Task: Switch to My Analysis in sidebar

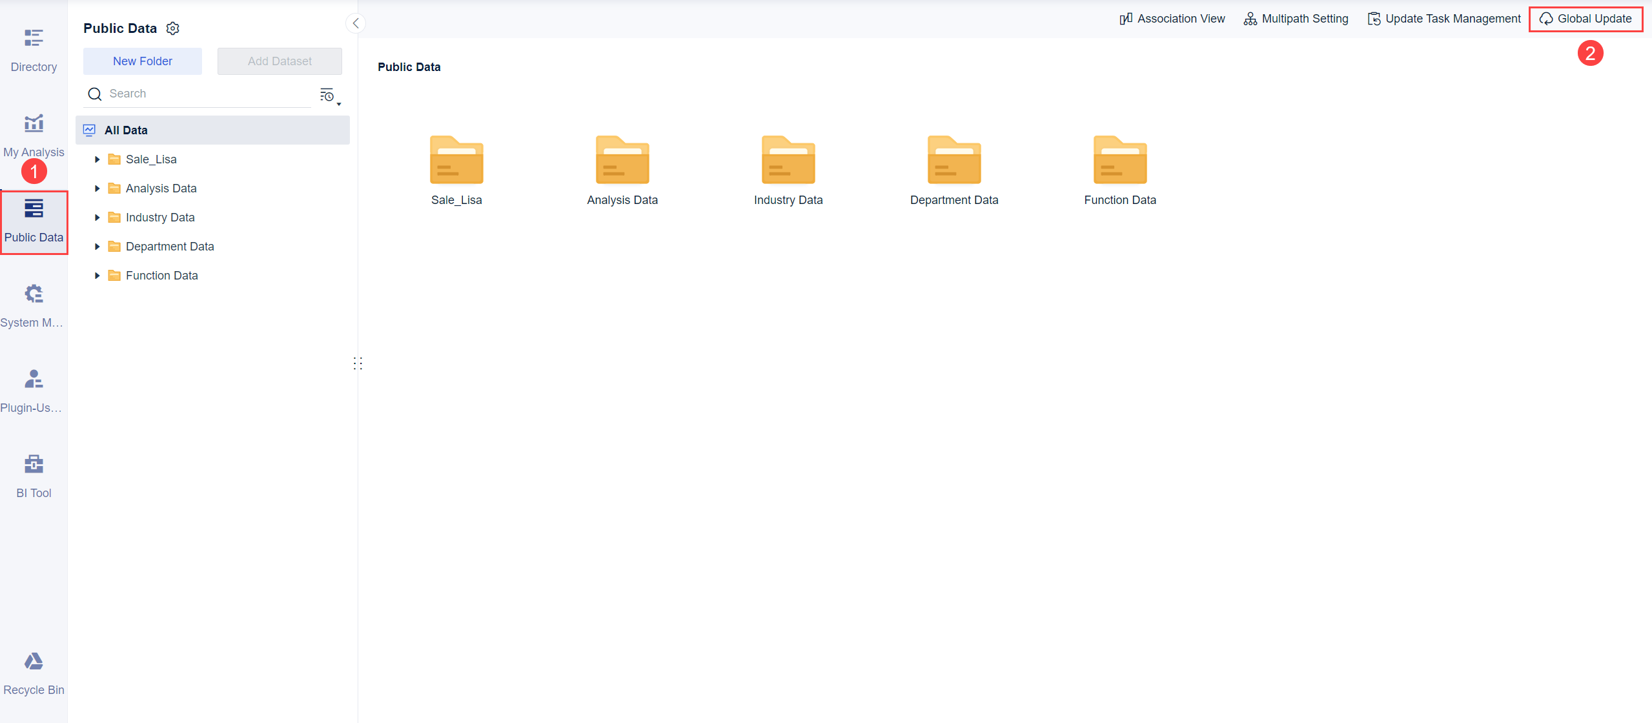Action: (33, 134)
